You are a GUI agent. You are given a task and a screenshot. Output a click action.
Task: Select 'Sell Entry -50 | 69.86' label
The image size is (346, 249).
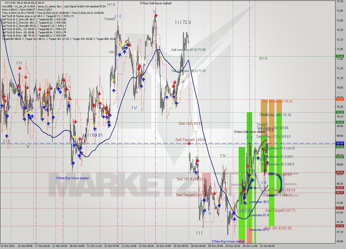click(x=272, y=128)
